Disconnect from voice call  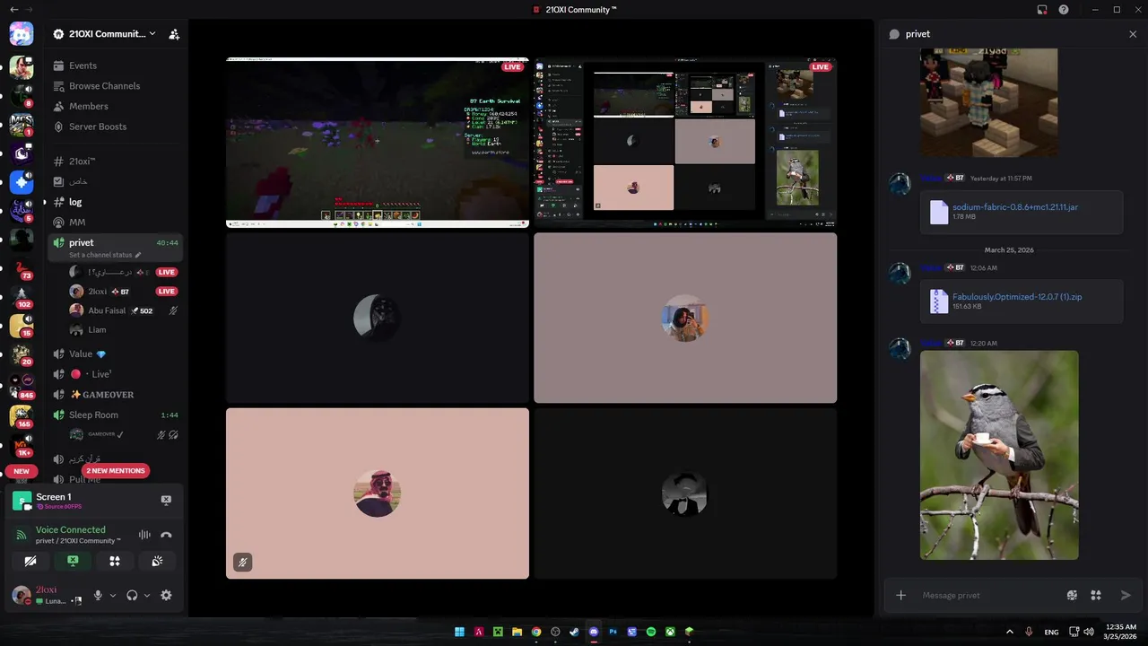click(x=166, y=535)
